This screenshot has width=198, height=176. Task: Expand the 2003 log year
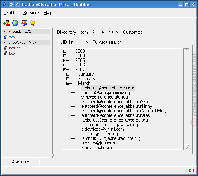[x=65, y=51]
